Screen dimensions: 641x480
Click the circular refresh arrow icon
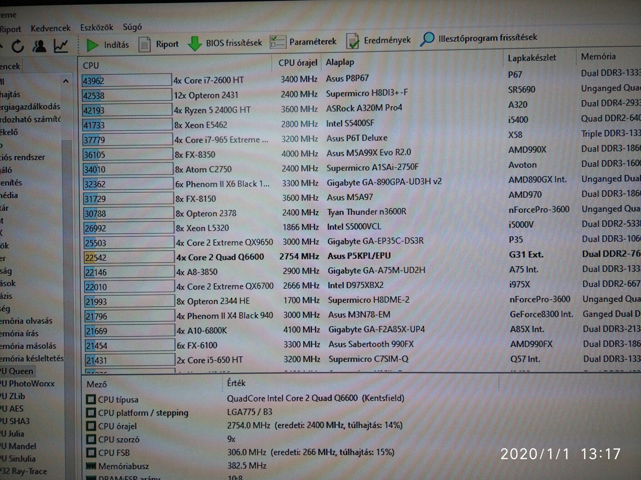point(18,46)
